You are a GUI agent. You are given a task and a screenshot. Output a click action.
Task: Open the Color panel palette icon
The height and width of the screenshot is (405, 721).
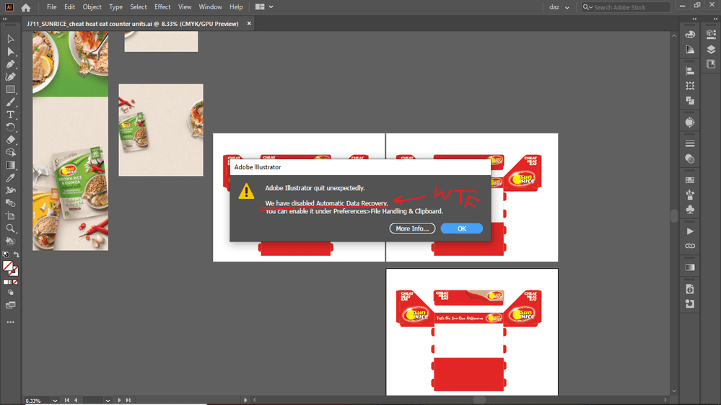click(x=690, y=35)
